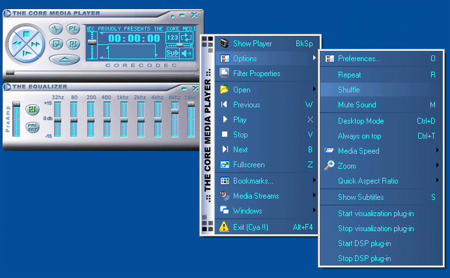Image resolution: width=450 pixels, height=278 pixels.
Task: Click the L-R balance slider
Action: coord(180,46)
